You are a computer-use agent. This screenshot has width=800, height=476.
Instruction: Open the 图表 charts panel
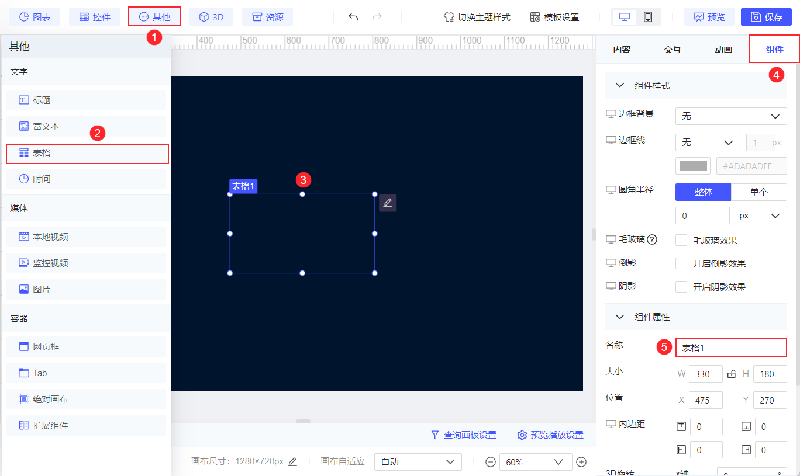[x=35, y=17]
